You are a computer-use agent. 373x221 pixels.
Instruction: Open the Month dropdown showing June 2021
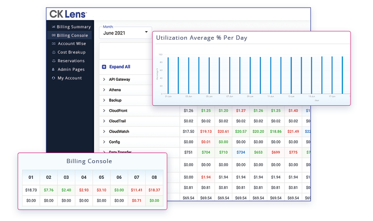(x=125, y=33)
